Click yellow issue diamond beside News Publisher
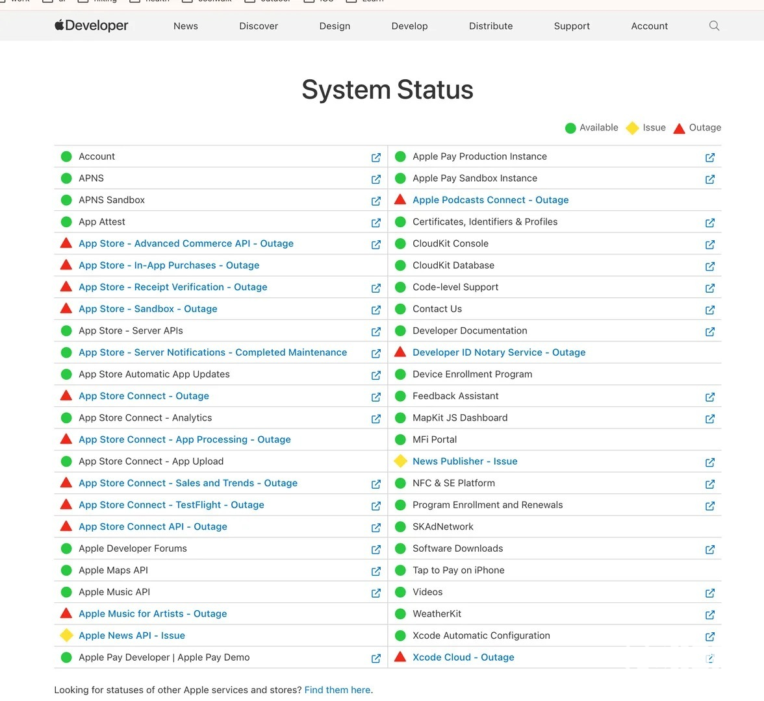Image resolution: width=764 pixels, height=701 pixels. coord(400,461)
